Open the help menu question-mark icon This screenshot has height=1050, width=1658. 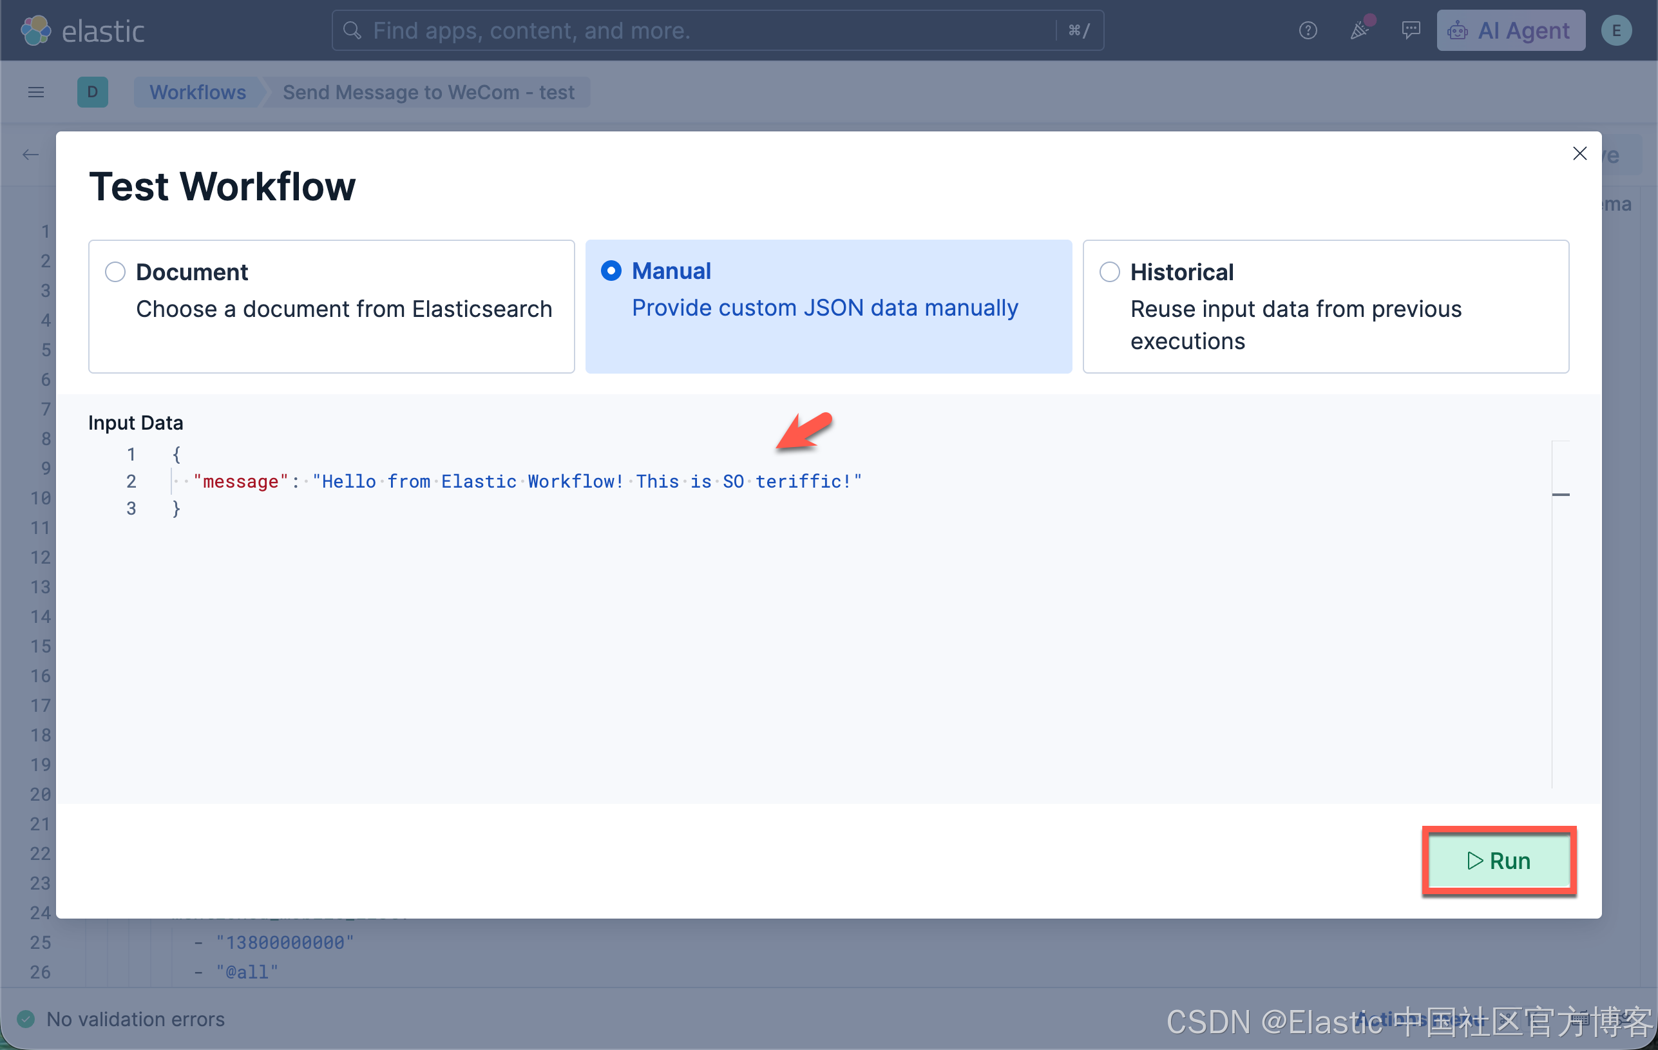point(1308,31)
